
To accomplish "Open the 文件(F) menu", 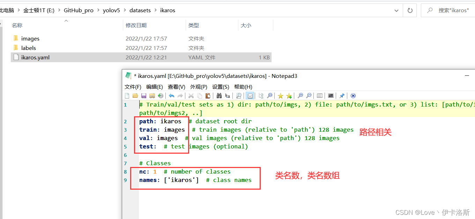I will tap(133, 87).
